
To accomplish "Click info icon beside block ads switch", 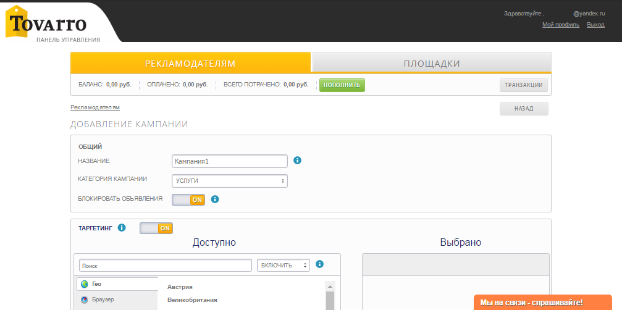I will point(215,199).
